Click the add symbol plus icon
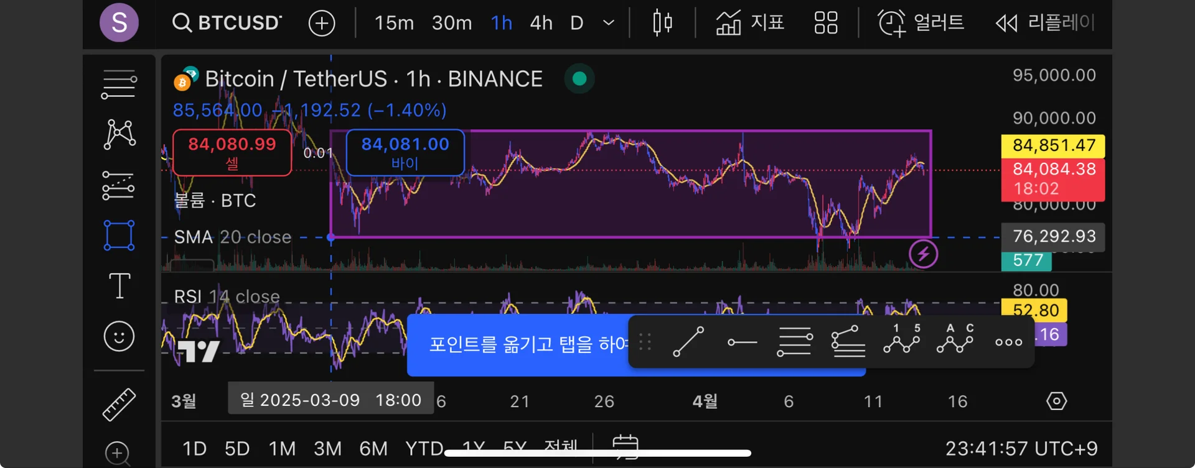The width and height of the screenshot is (1195, 468). (322, 24)
